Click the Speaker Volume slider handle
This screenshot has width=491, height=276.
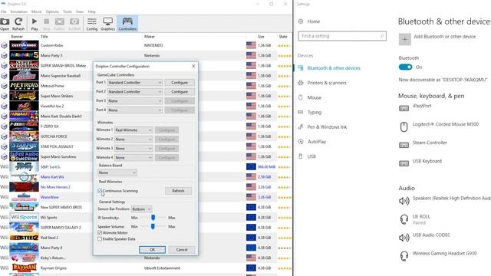pos(153,226)
